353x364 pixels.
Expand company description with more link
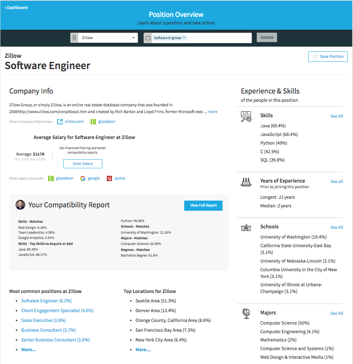pos(213,112)
